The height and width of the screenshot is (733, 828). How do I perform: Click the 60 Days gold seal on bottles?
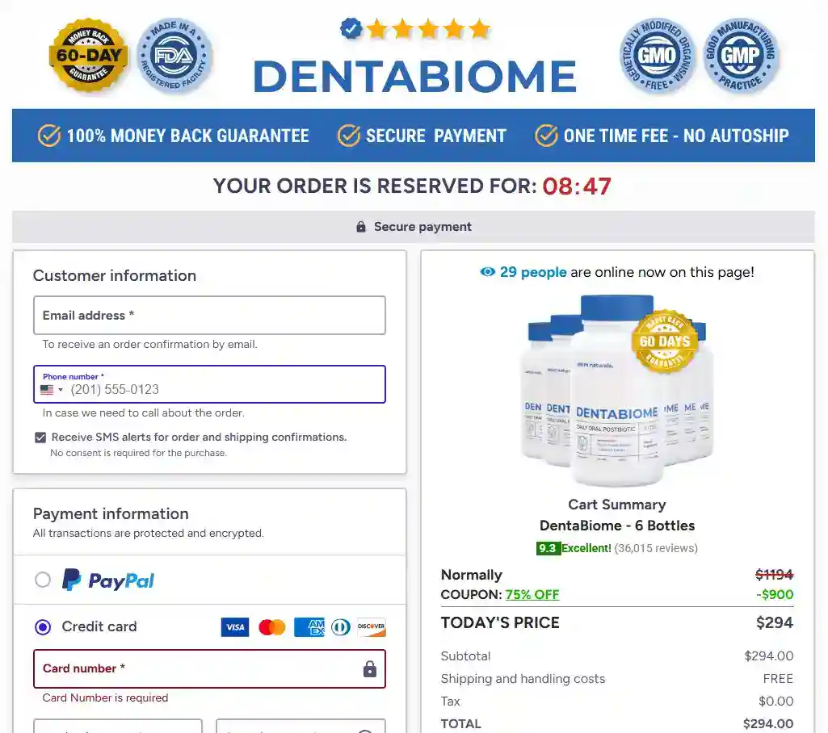point(665,341)
